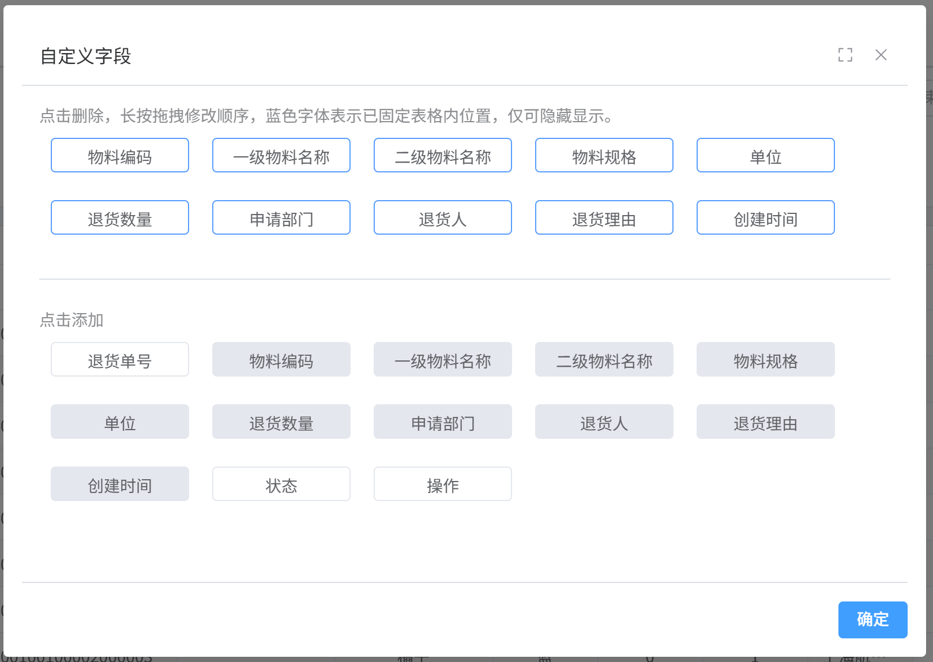Delete the 申请部门 field chip
The image size is (933, 662).
pyautogui.click(x=281, y=217)
